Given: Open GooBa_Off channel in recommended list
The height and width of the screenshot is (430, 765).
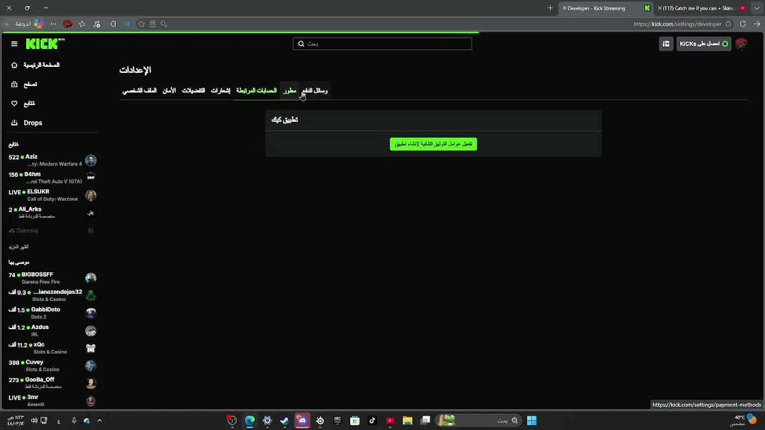Looking at the screenshot, I should (x=53, y=383).
